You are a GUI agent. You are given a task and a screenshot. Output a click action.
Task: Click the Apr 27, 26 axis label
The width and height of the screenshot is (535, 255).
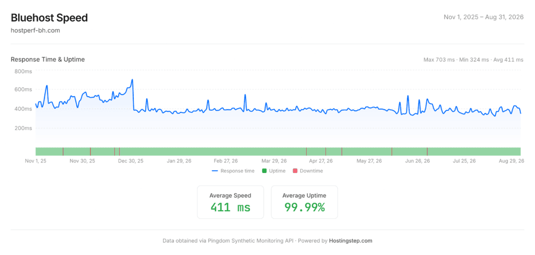pos(321,161)
